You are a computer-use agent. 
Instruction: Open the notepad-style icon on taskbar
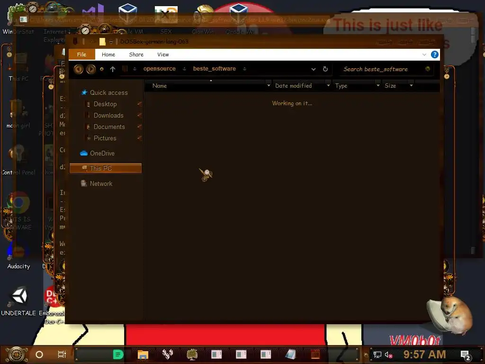290,355
